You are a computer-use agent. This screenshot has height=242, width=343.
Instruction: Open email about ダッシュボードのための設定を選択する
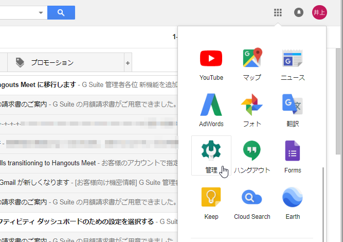88,221
